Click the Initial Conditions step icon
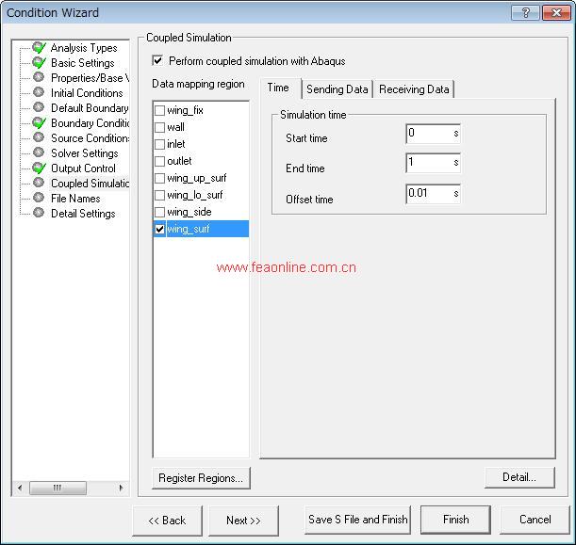This screenshot has height=545, width=576. 39,93
